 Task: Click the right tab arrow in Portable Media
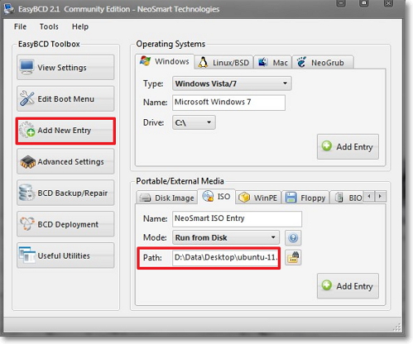click(x=380, y=196)
